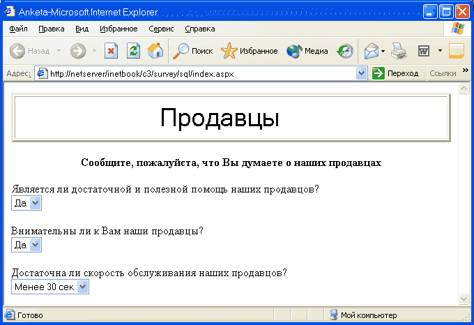The height and width of the screenshot is (325, 474).
Task: Open the Избранное menu
Action: (118, 29)
